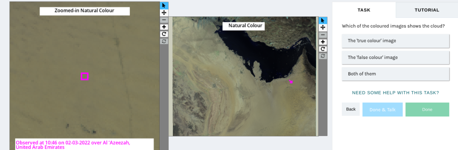Choose The 'true colour' image answer
Screen dimensions: 458x150
395,41
